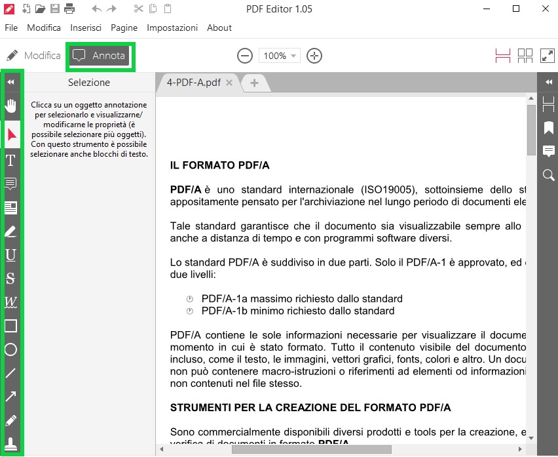Select the Highlighter tool
Image resolution: width=558 pixels, height=457 pixels.
(10, 231)
